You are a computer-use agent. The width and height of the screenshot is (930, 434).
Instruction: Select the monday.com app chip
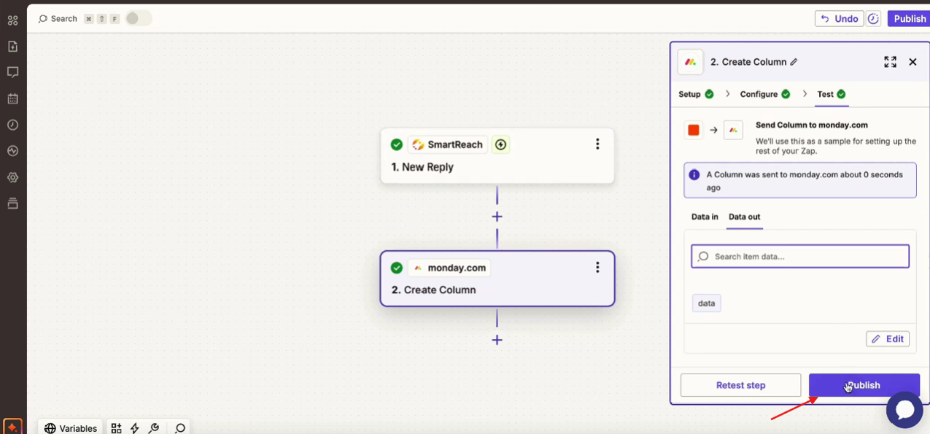click(x=449, y=268)
